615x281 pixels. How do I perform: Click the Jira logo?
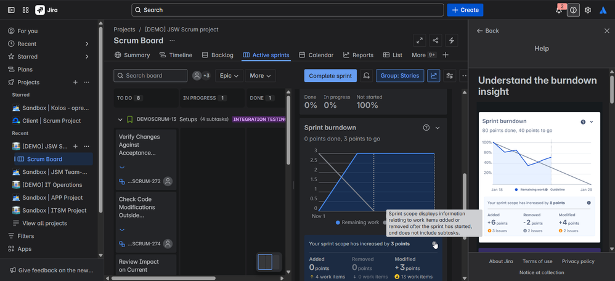tap(46, 10)
